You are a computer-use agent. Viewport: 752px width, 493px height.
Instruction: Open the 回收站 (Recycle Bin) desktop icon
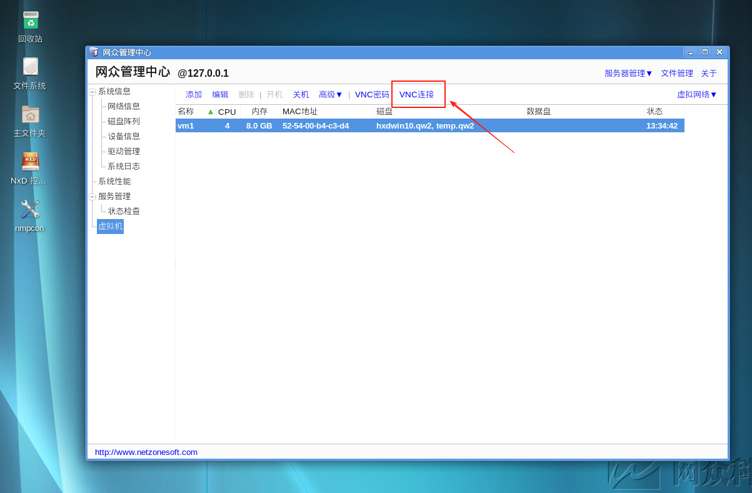click(x=29, y=21)
